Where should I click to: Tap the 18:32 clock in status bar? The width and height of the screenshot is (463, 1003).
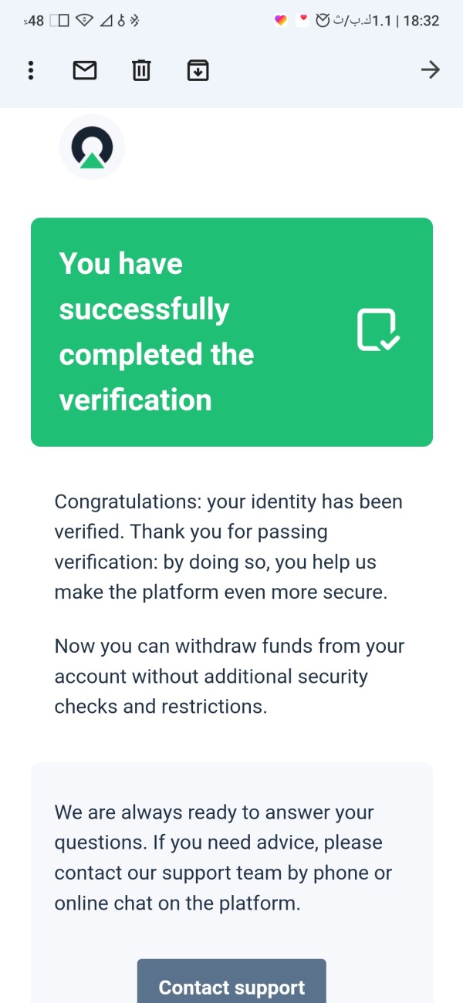pyautogui.click(x=421, y=21)
